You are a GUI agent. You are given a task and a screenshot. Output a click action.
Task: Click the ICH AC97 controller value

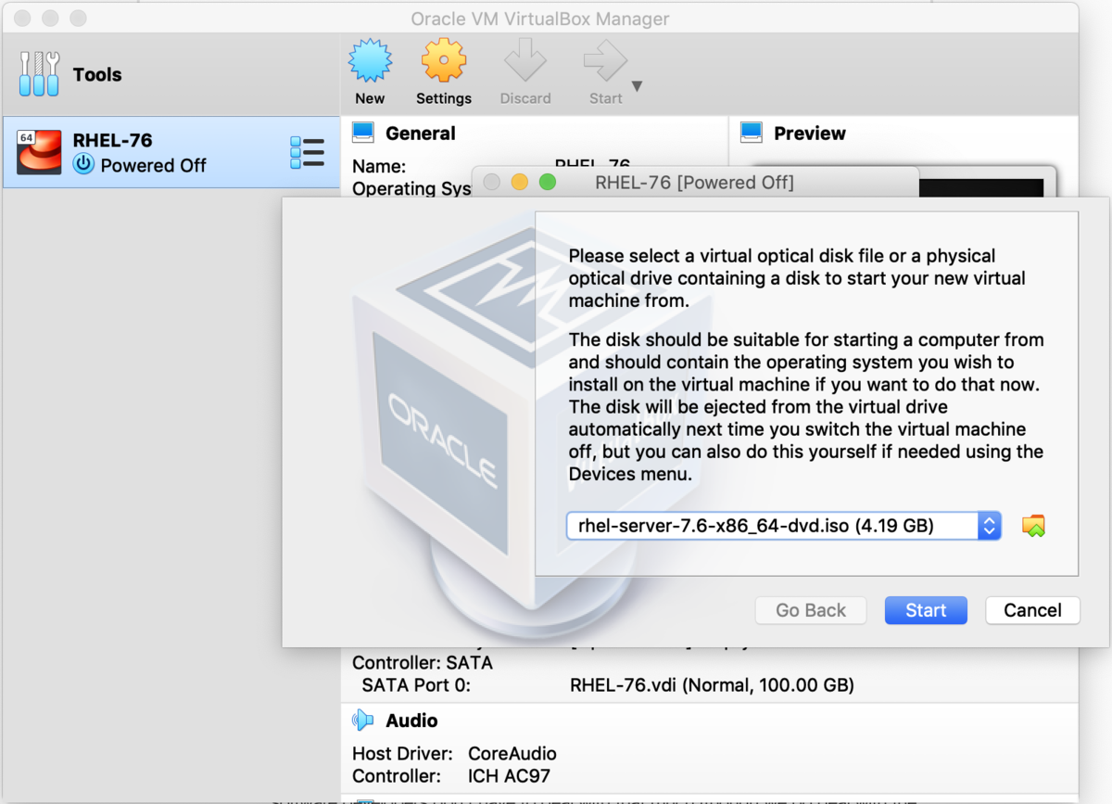509,775
